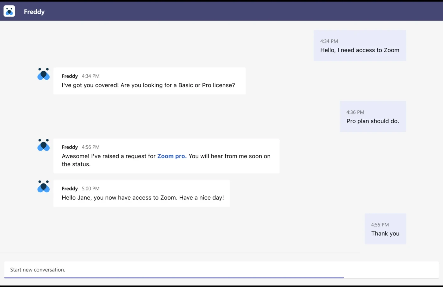The height and width of the screenshot is (287, 443).
Task: Click the text 'the status.' in Freddy's reply
Action: click(x=76, y=164)
